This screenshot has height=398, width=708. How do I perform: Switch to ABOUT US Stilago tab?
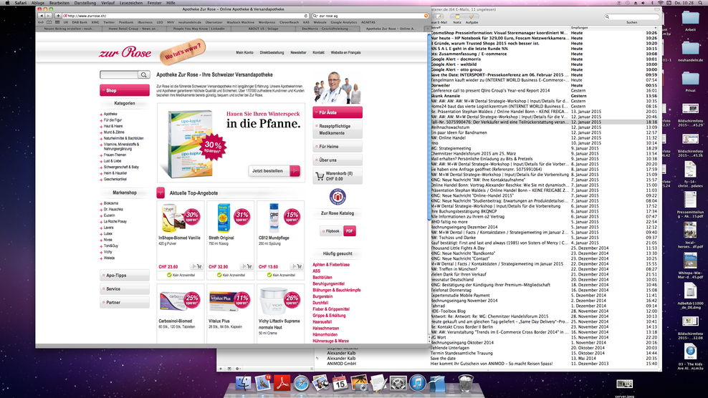[263, 29]
